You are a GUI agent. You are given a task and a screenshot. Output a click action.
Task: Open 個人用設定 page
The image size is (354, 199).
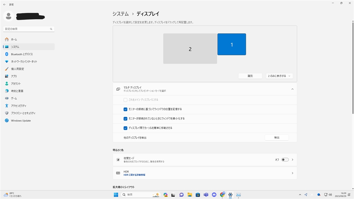coord(17,69)
